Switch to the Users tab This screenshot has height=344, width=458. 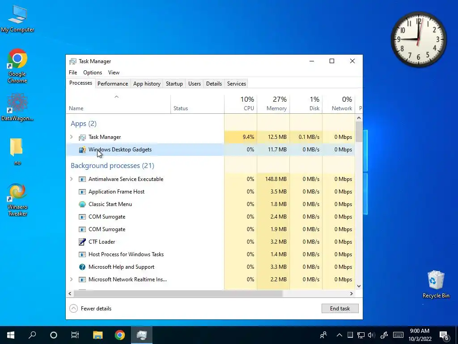195,84
